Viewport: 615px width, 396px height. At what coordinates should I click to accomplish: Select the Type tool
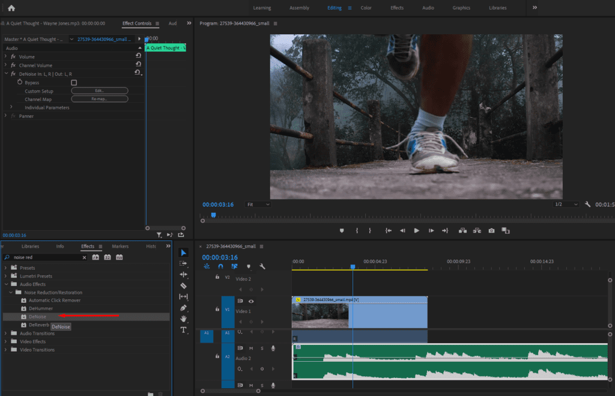click(183, 330)
